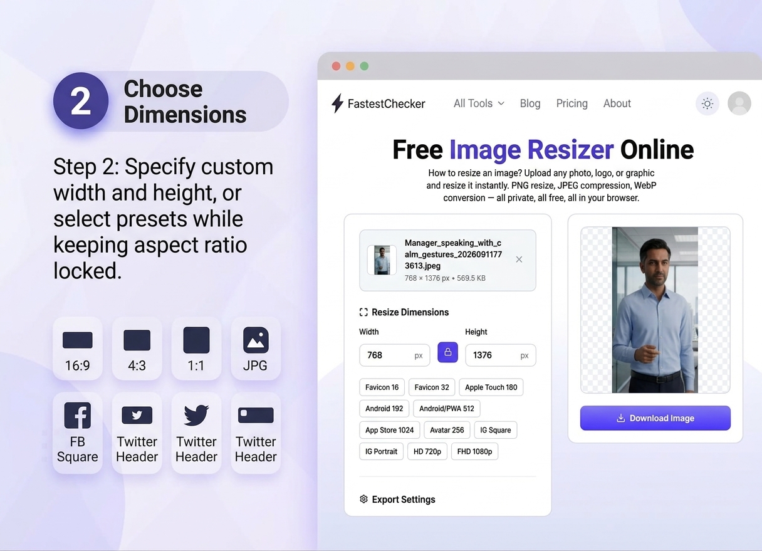Screen dimensions: 762x551
Task: Click the "Height" field label
Action: 476,332
